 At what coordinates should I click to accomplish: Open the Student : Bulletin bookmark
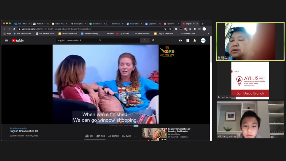pyautogui.click(x=142, y=34)
